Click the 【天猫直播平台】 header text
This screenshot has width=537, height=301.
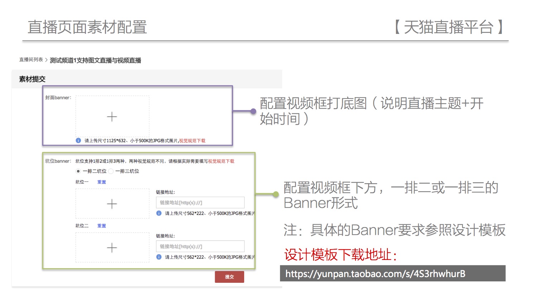click(449, 27)
